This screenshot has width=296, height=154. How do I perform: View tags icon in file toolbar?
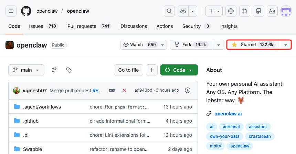click(69, 70)
